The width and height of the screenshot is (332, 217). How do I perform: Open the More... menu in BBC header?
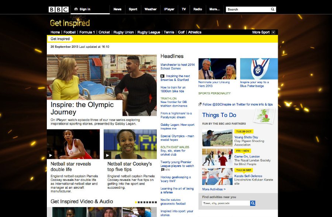[214, 9]
